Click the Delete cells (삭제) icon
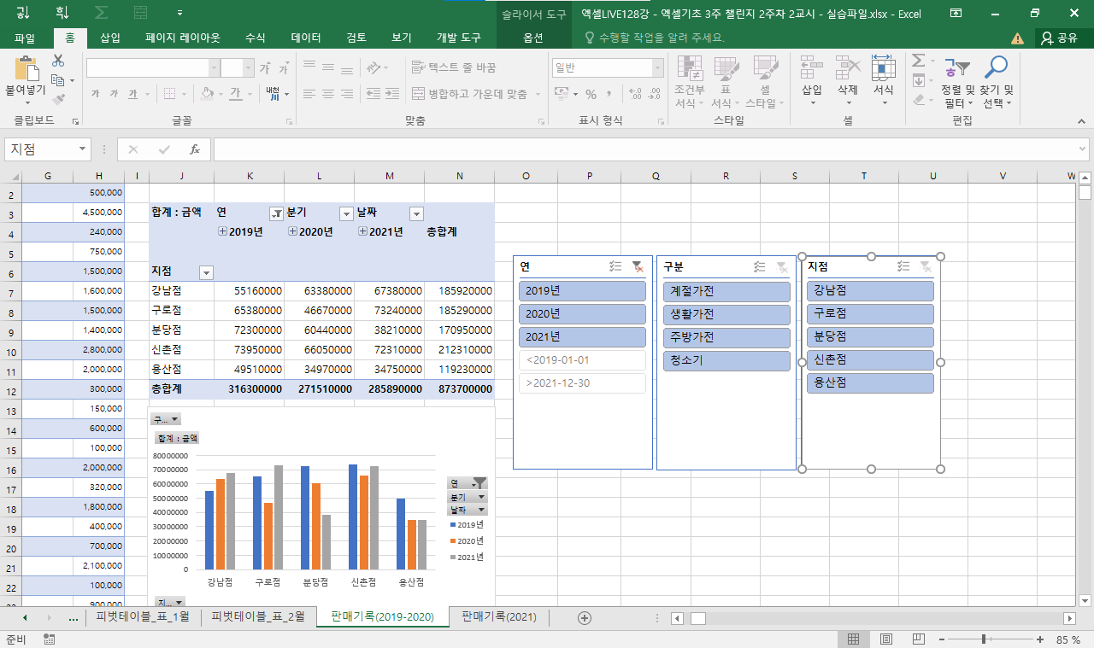Screen dimensions: 1094x648 point(847,68)
